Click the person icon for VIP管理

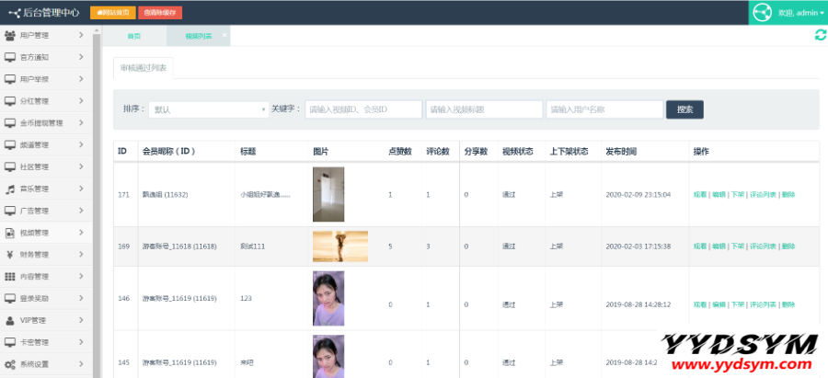pyautogui.click(x=10, y=320)
